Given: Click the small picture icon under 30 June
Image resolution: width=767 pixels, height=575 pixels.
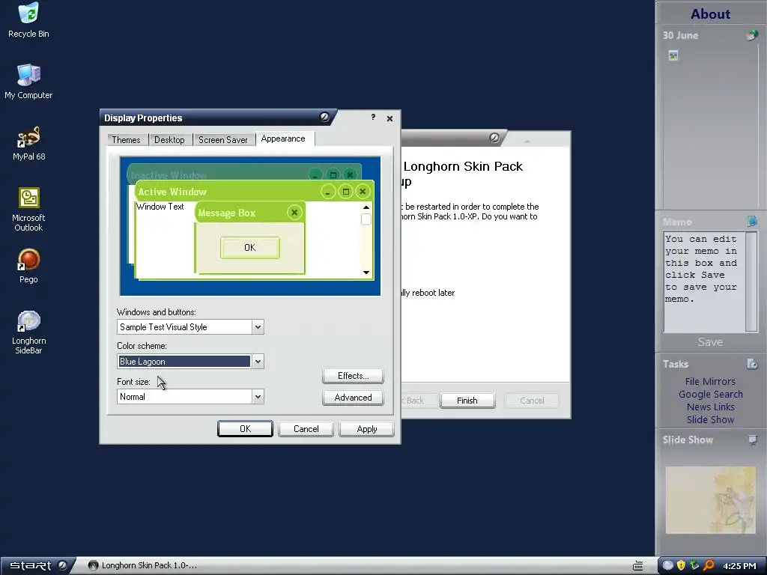Looking at the screenshot, I should 673,55.
